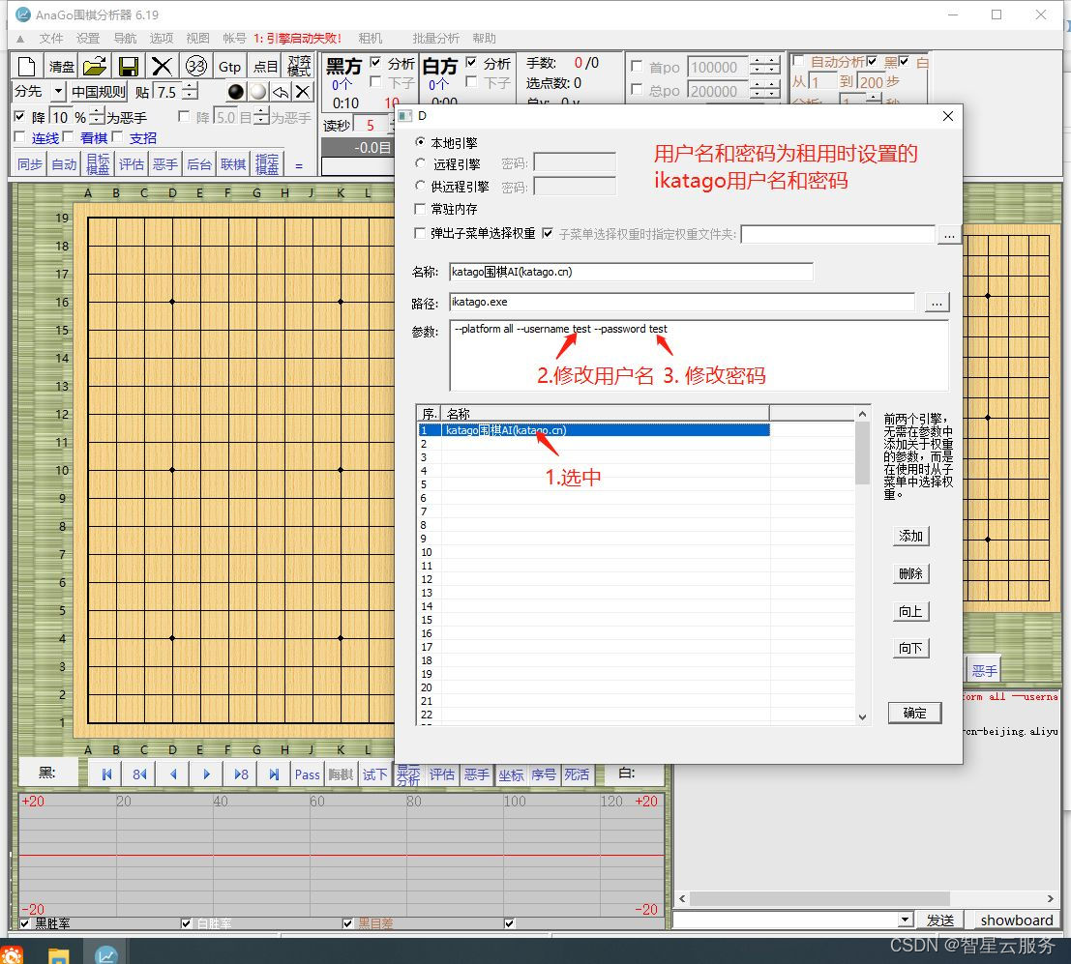
Task: Increase the 首po 100000 spinner
Action: [758, 62]
